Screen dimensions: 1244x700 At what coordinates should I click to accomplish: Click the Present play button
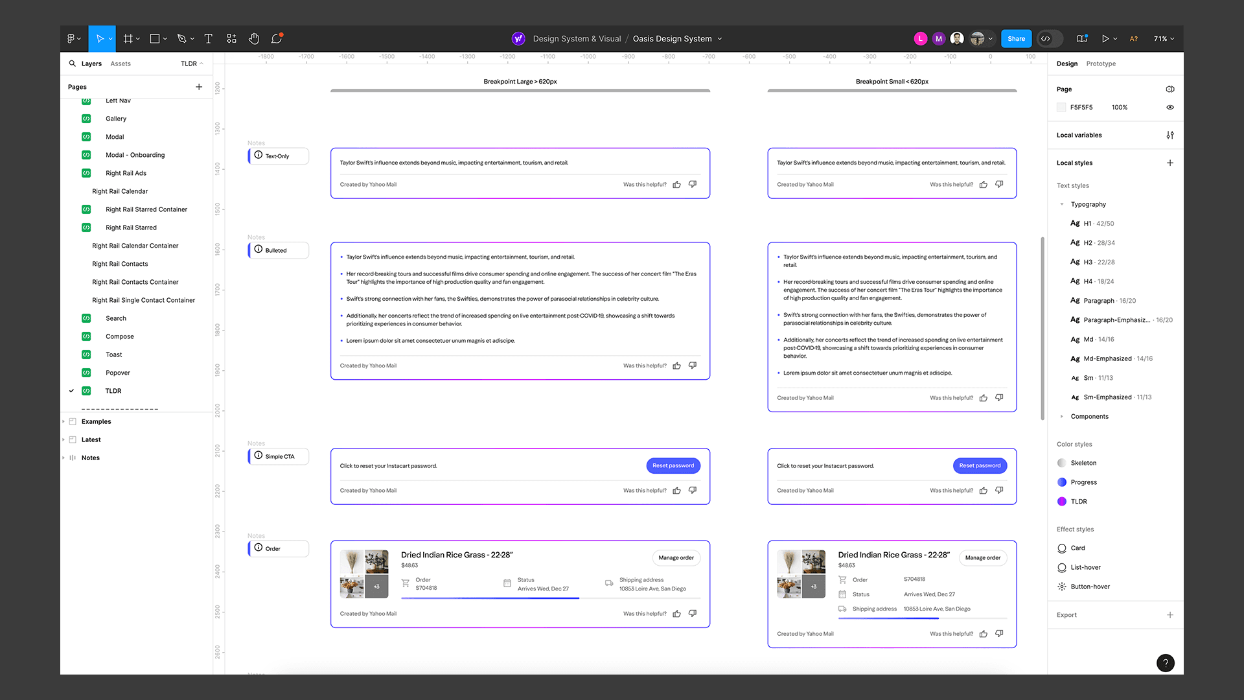1105,39
